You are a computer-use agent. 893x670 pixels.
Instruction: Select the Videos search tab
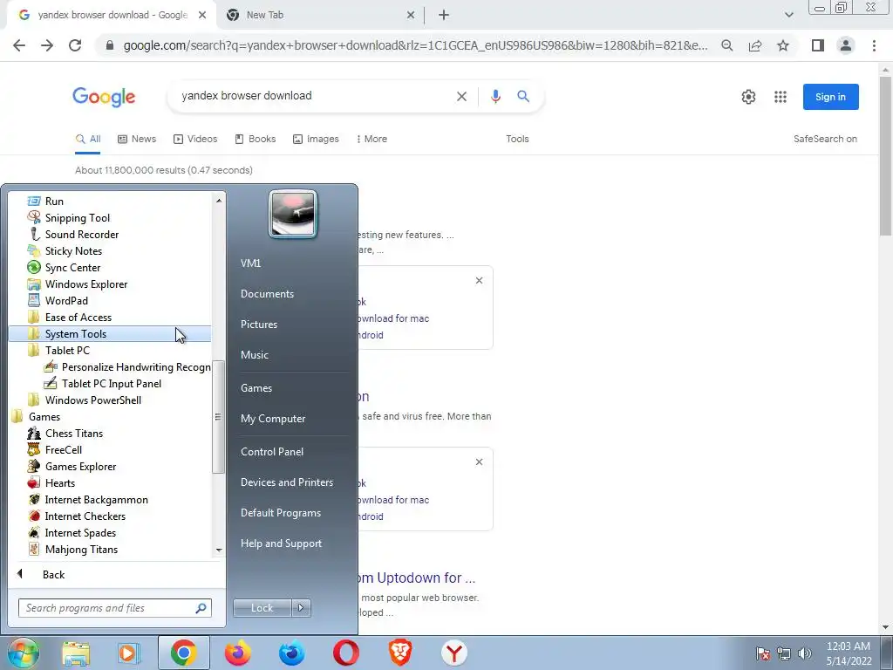coord(195,139)
